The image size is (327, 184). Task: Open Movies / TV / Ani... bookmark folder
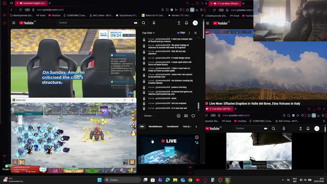(x=179, y=15)
